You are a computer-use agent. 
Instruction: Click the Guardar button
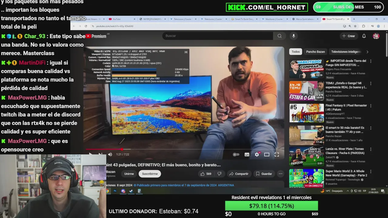point(264,174)
